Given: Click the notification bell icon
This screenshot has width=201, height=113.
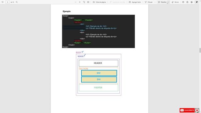Looking at the screenshot, I should click(197, 110).
